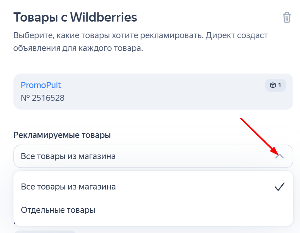This screenshot has width=300, height=233.
Task: Click the partially visible button below the dropdown list
Action: 45,232
